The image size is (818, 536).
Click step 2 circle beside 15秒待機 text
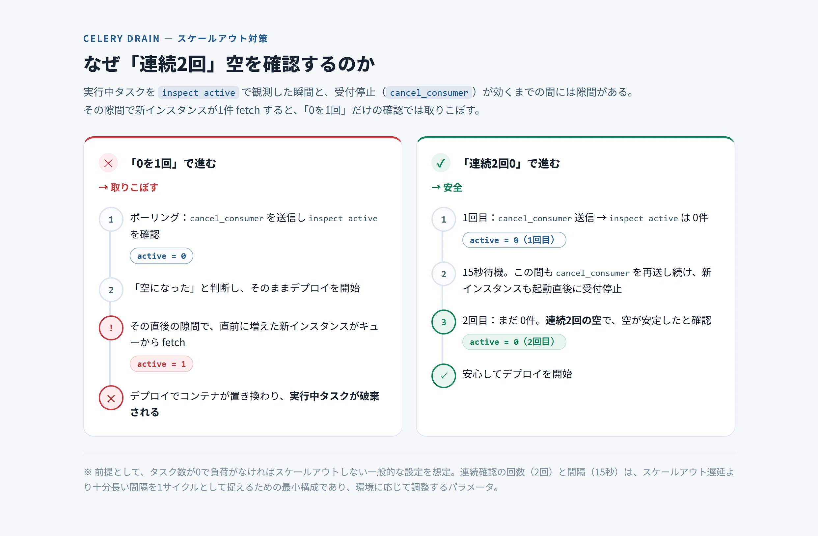click(x=444, y=274)
